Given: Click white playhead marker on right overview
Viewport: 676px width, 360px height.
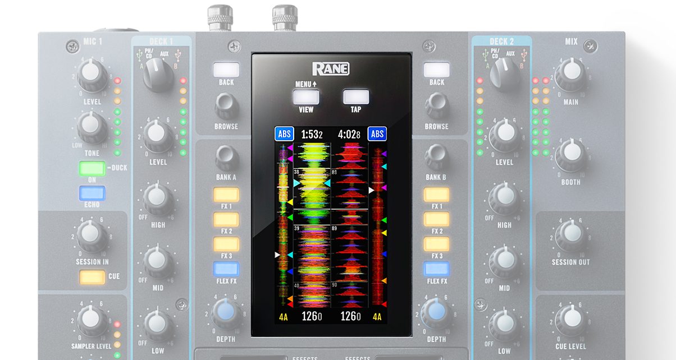Looking at the screenshot, I should [371, 191].
